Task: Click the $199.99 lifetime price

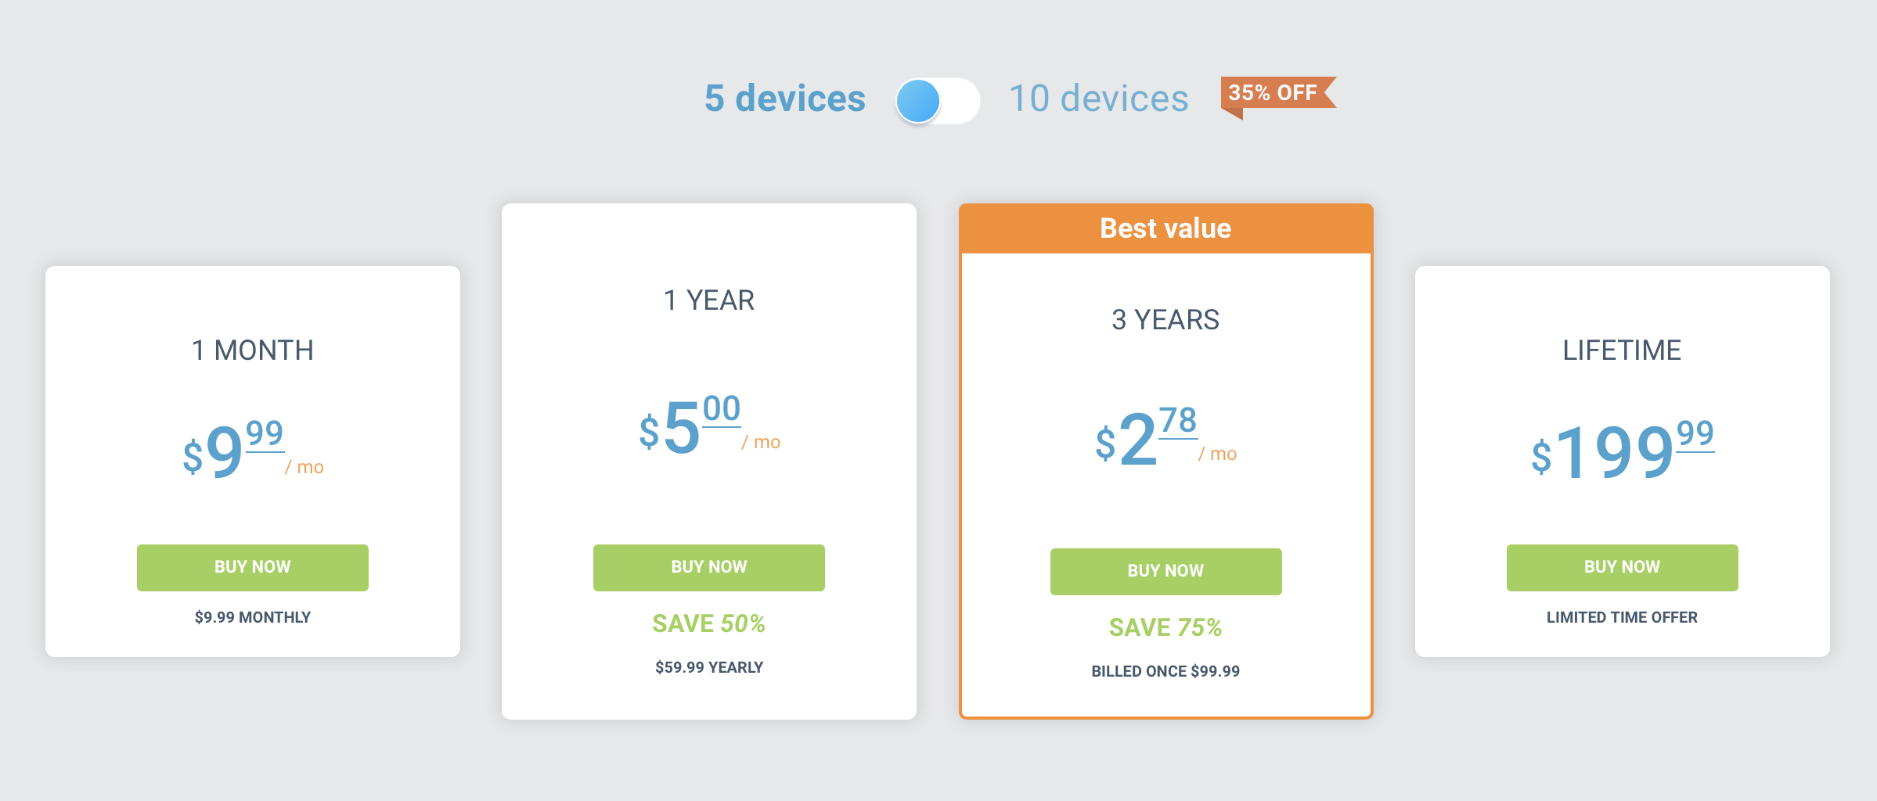Action: click(x=1622, y=450)
